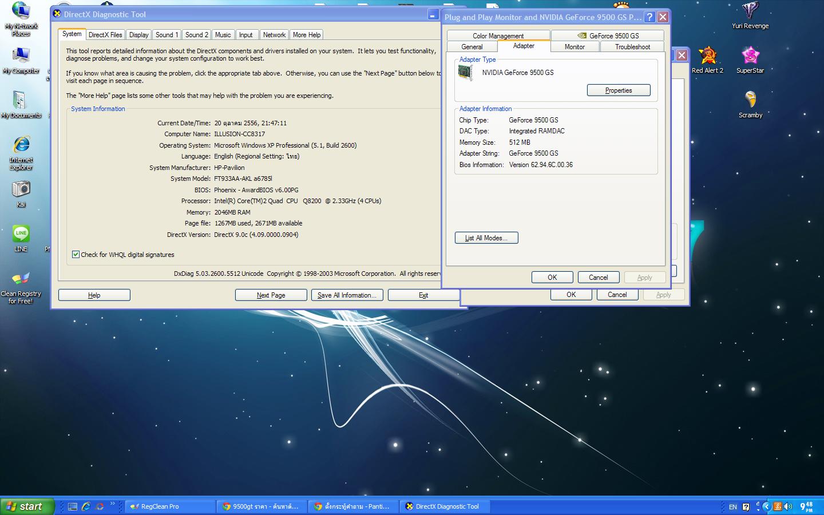Viewport: 824px width, 515px height.
Task: Close the background Display Properties window
Action: [682, 55]
